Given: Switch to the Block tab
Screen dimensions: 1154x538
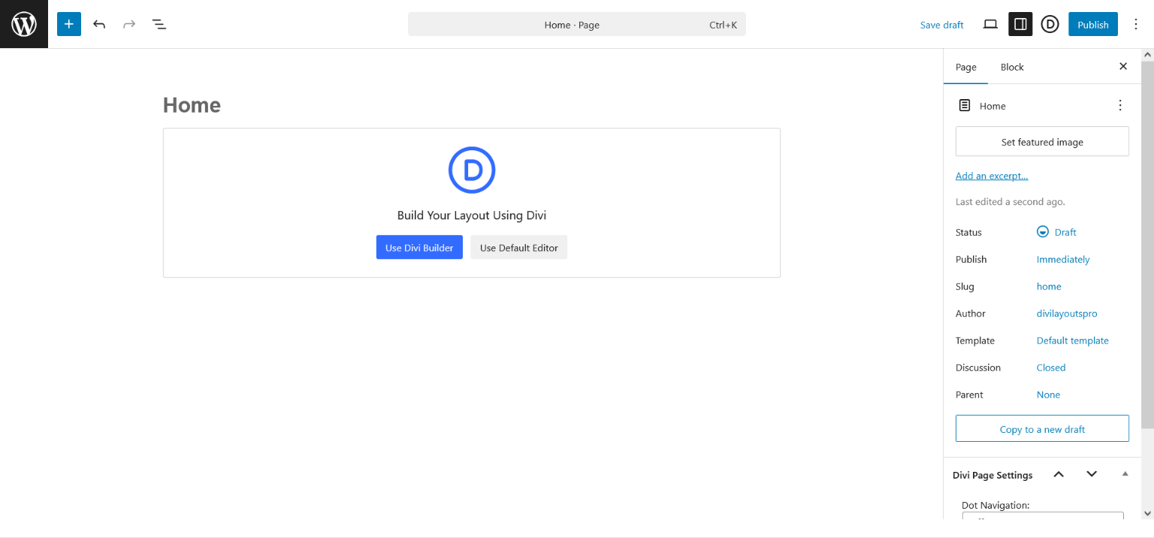Looking at the screenshot, I should tap(1012, 67).
